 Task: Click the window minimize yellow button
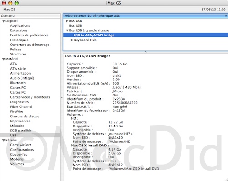click(x=10, y=3)
